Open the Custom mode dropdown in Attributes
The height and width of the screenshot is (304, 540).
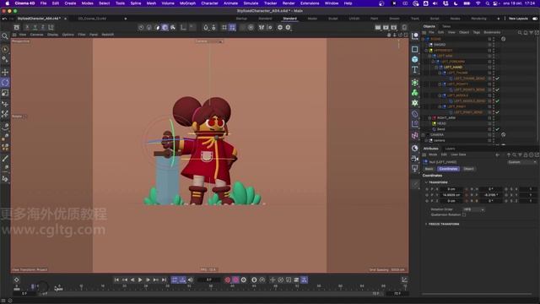pyautogui.click(x=521, y=162)
